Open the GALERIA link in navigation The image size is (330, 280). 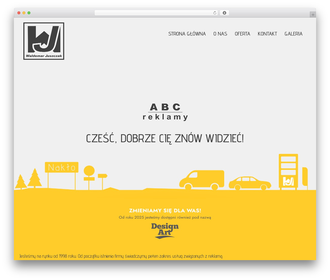pos(293,34)
